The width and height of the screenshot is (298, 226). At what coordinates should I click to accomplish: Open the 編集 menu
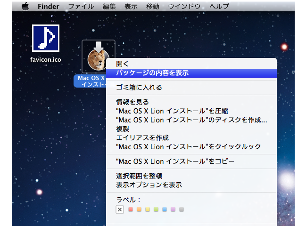click(109, 7)
